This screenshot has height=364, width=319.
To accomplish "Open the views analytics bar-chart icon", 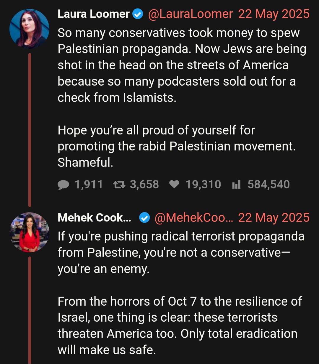I will pos(236,185).
